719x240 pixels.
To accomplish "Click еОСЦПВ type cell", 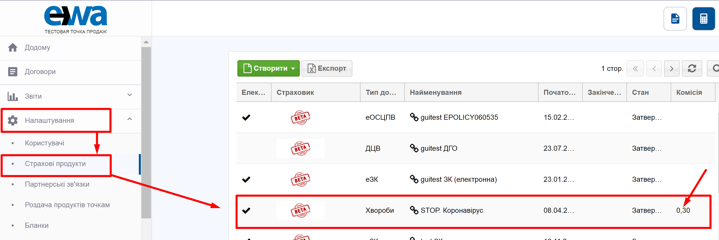I will pyautogui.click(x=380, y=117).
